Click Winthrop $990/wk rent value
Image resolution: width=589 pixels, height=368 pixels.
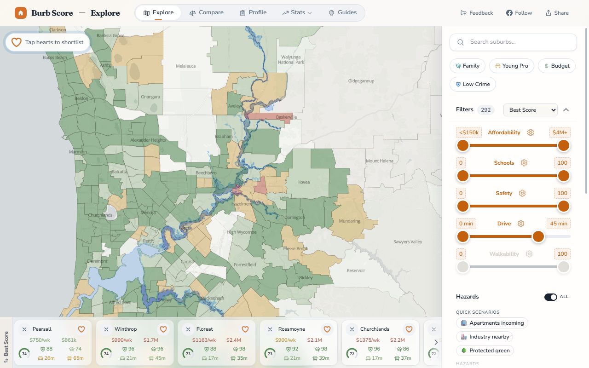tap(121, 340)
